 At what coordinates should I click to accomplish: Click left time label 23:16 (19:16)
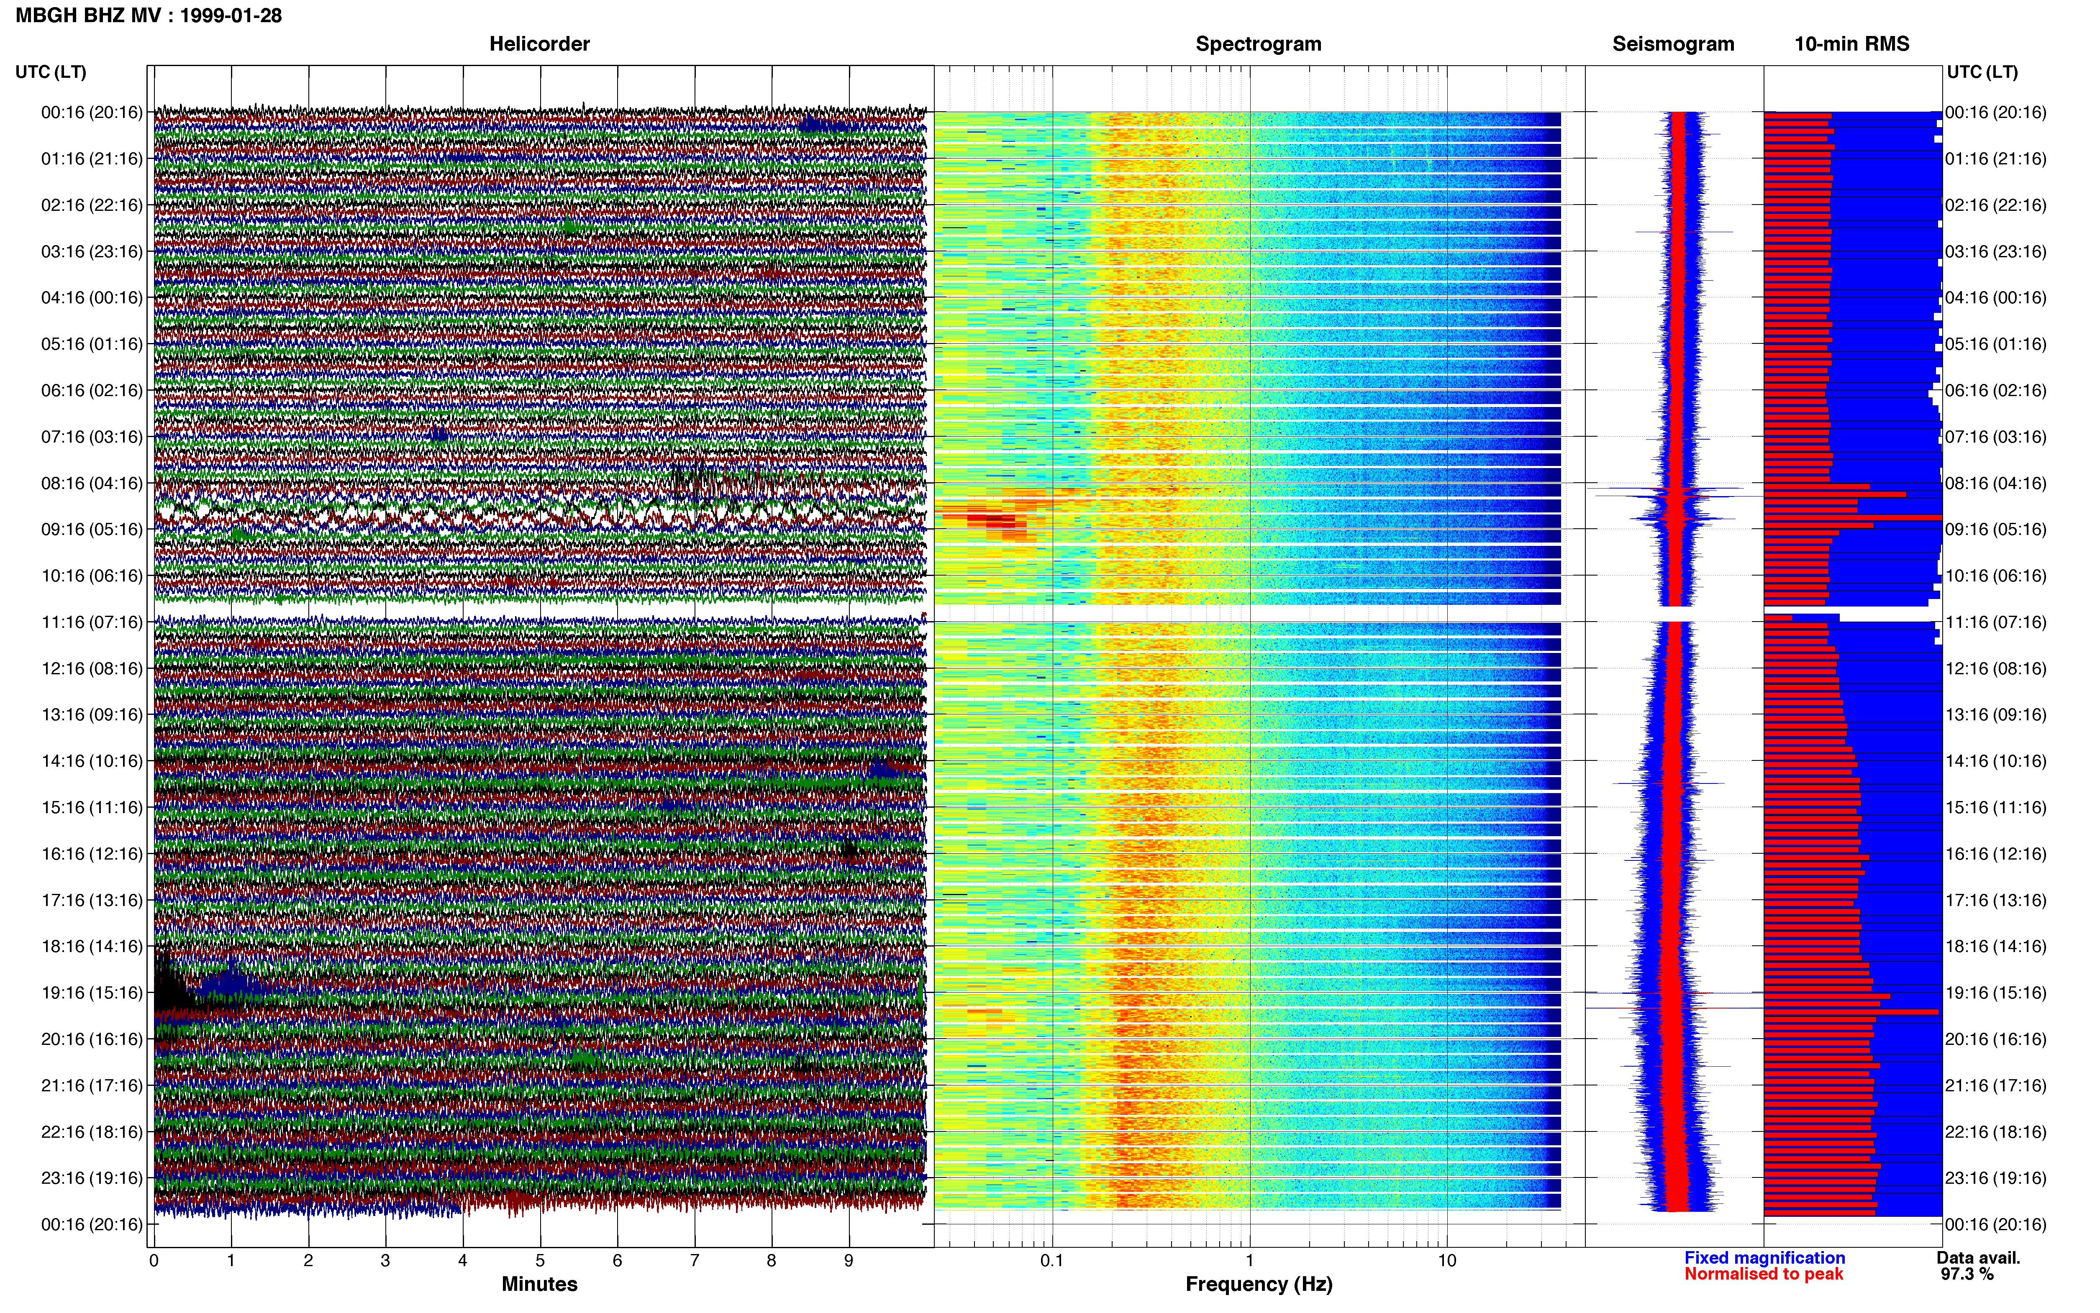[x=92, y=1178]
